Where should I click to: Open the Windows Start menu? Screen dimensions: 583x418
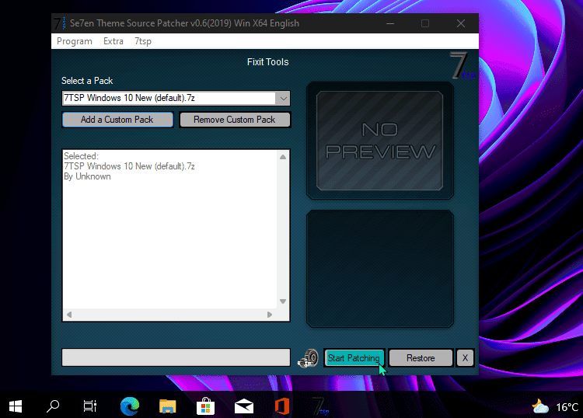pos(16,406)
